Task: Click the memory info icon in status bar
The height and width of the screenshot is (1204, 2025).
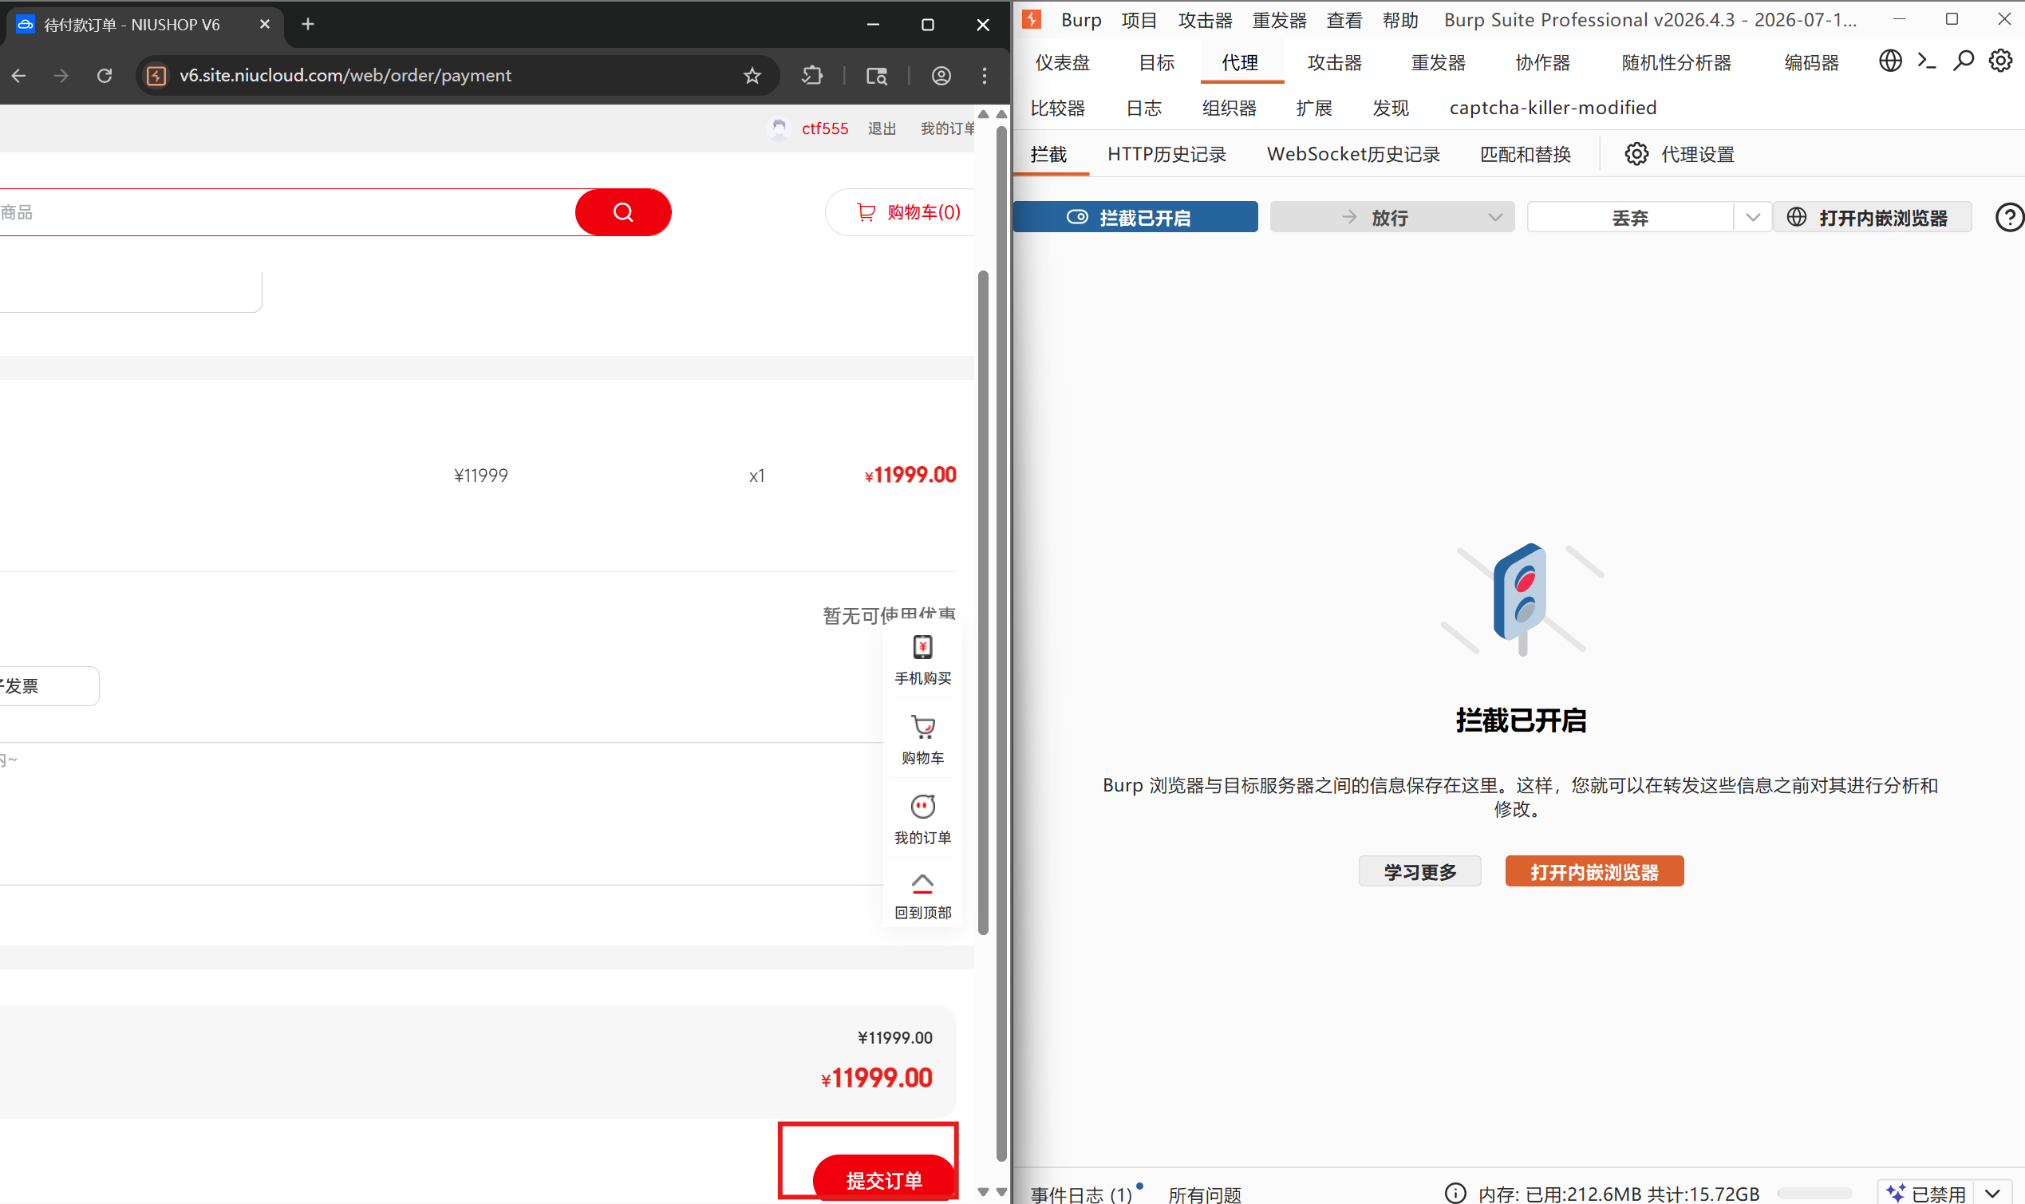Action: [x=1455, y=1194]
